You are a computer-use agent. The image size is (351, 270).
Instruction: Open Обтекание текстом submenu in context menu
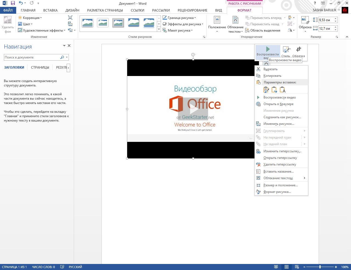pyautogui.click(x=281, y=178)
